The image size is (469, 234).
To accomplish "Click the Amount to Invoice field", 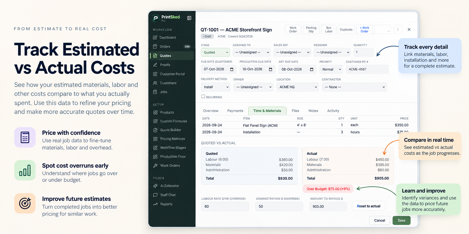I will tap(328, 206).
